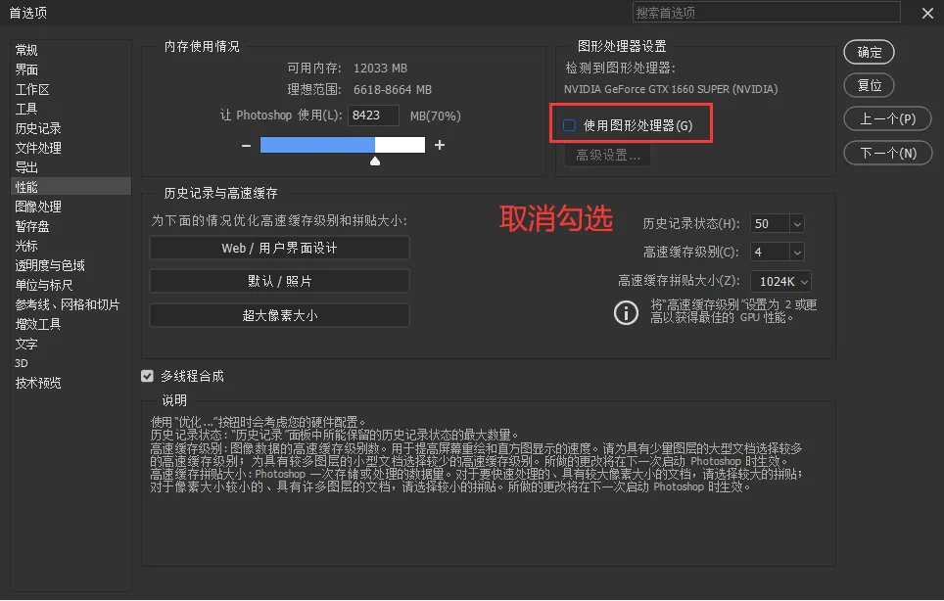Select 常规 in the preferences sidebar
Viewport: 944px width, 601px height.
27,50
